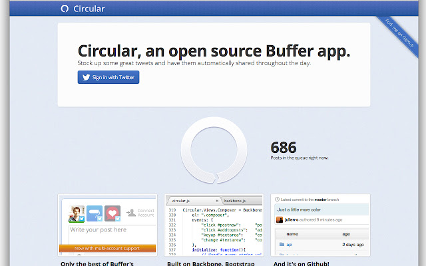Switch to the circular.js tab
This screenshot has height=266, width=426.
(180, 201)
